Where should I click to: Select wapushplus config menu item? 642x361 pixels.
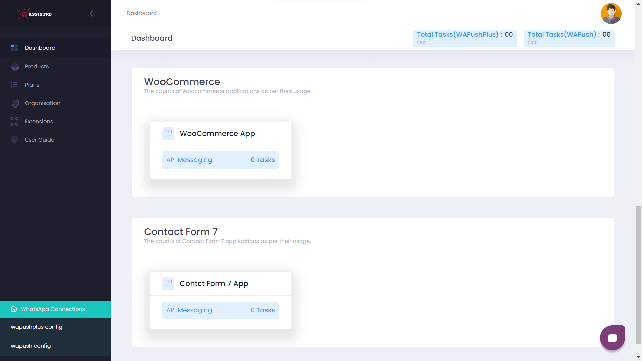click(36, 327)
